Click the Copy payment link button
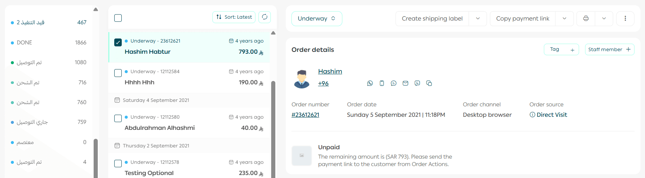The image size is (645, 178). pos(523,18)
